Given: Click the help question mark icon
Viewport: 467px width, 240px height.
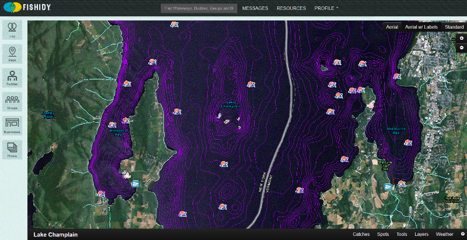Looking at the screenshot, I should point(462,234).
